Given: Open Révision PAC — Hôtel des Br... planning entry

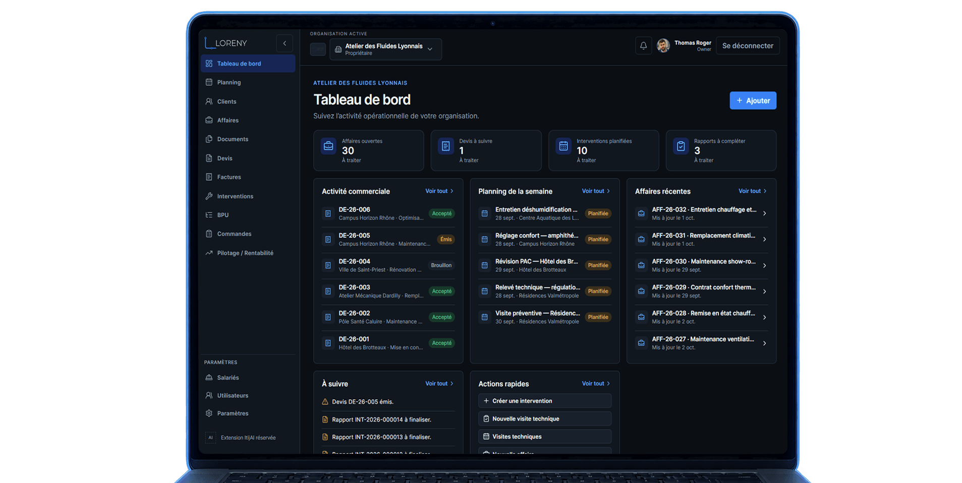Looking at the screenshot, I should pyautogui.click(x=545, y=266).
